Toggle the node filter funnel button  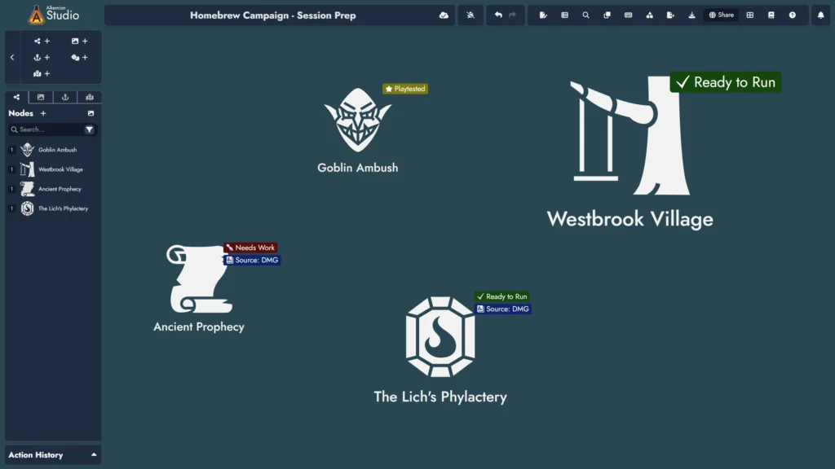click(89, 129)
